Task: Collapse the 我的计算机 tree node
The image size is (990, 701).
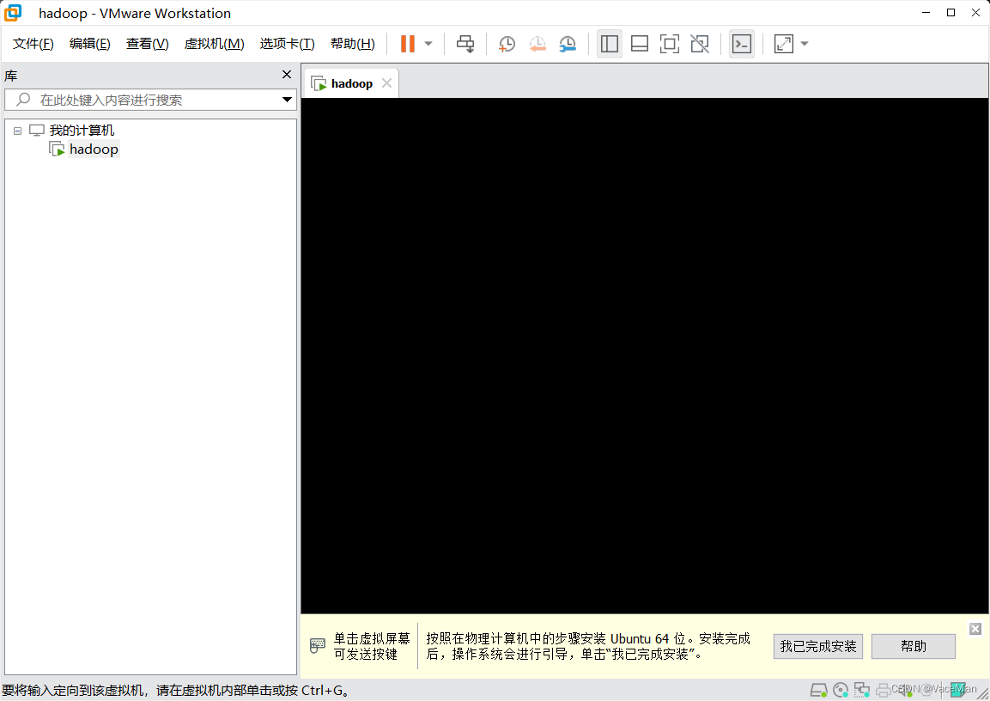Action: [x=17, y=130]
